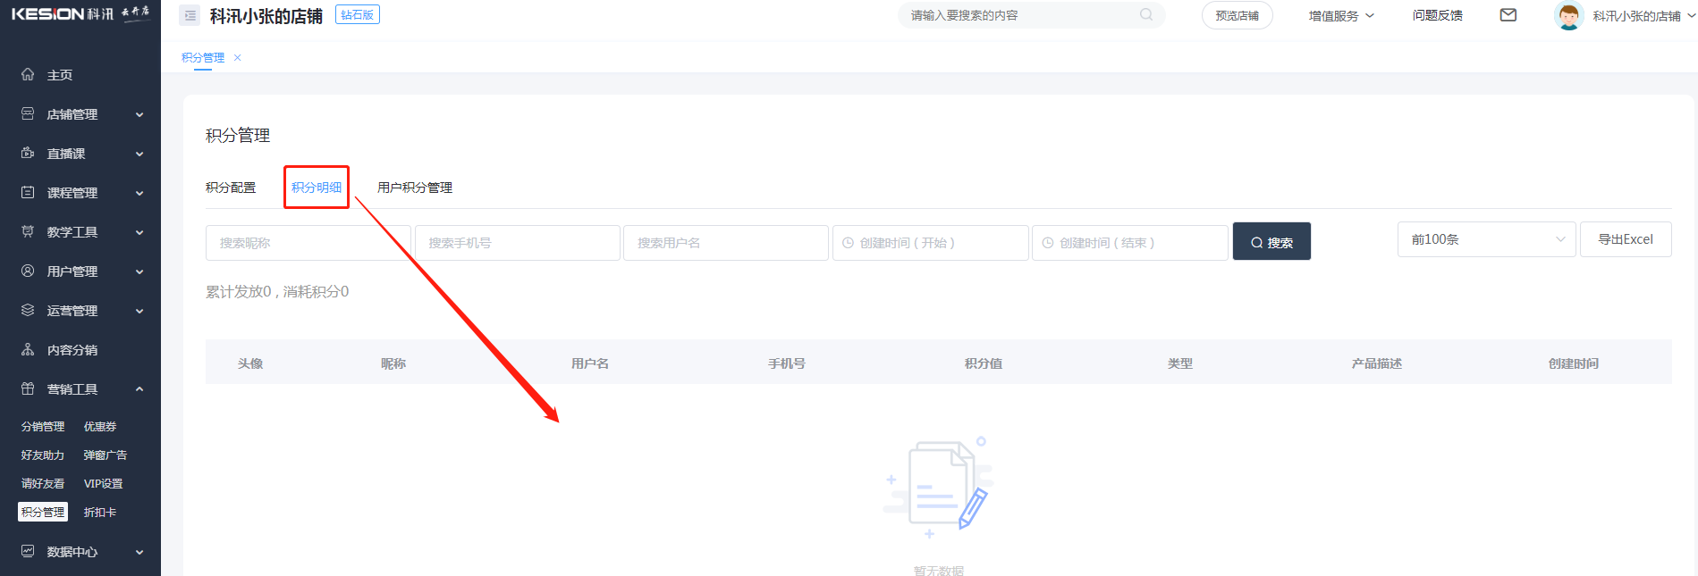The height and width of the screenshot is (576, 1698).
Task: Focus the 搜索手机号 input field
Action: [x=517, y=243]
